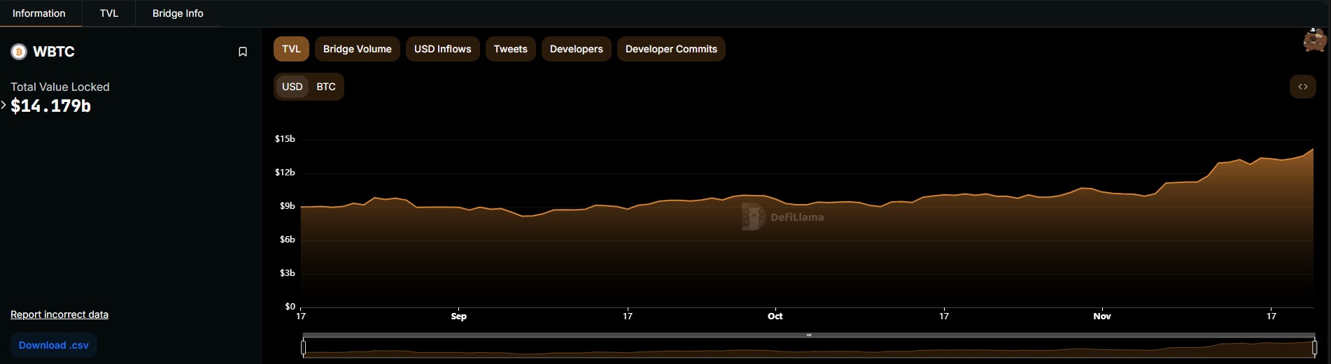Click the Download .csv button
The width and height of the screenshot is (1331, 364).
54,345
